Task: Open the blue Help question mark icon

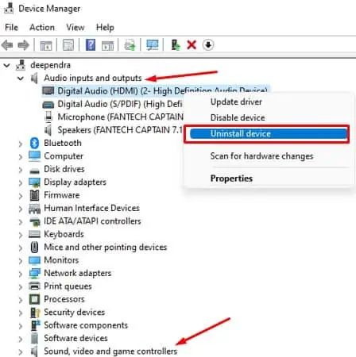Action: [x=91, y=45]
